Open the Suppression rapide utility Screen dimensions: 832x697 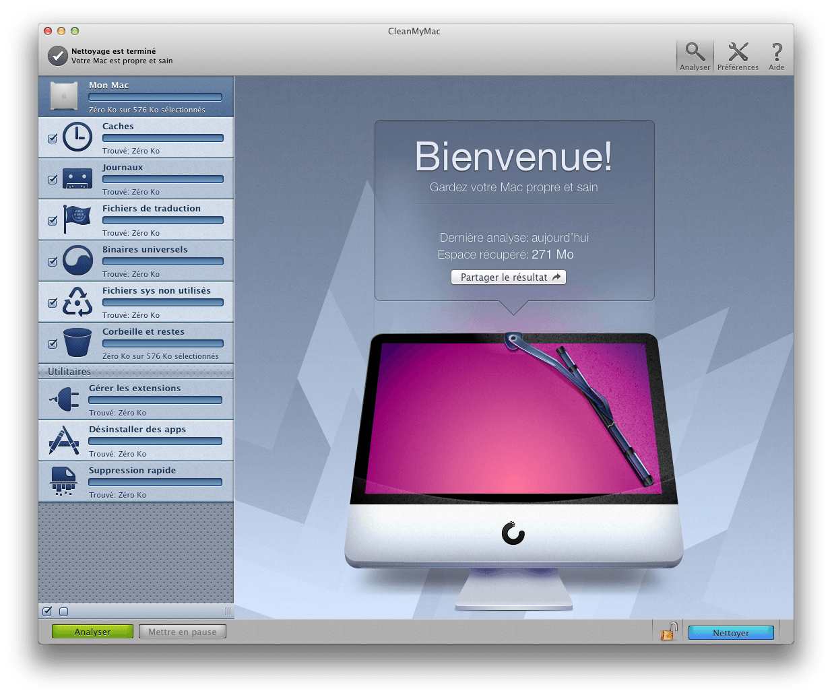click(136, 482)
